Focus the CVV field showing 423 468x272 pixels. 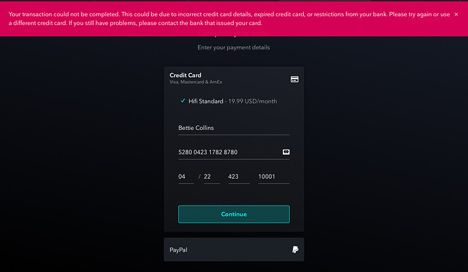(239, 177)
